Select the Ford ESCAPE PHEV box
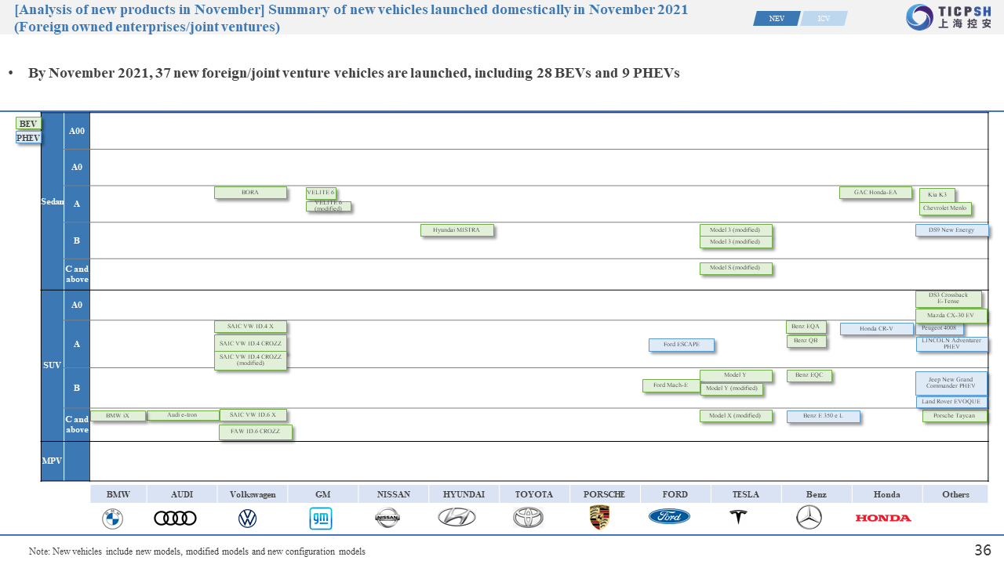 (681, 345)
